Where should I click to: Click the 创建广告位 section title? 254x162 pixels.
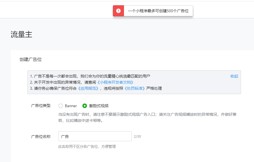pyautogui.click(x=31, y=60)
